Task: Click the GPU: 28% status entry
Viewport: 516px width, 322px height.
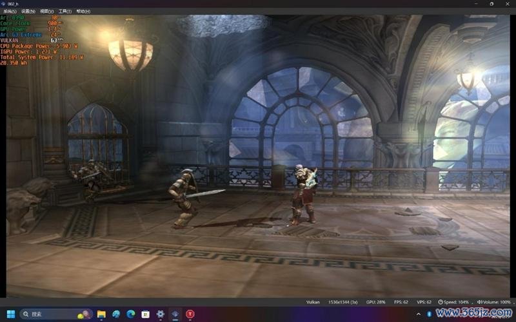Action: [375, 302]
